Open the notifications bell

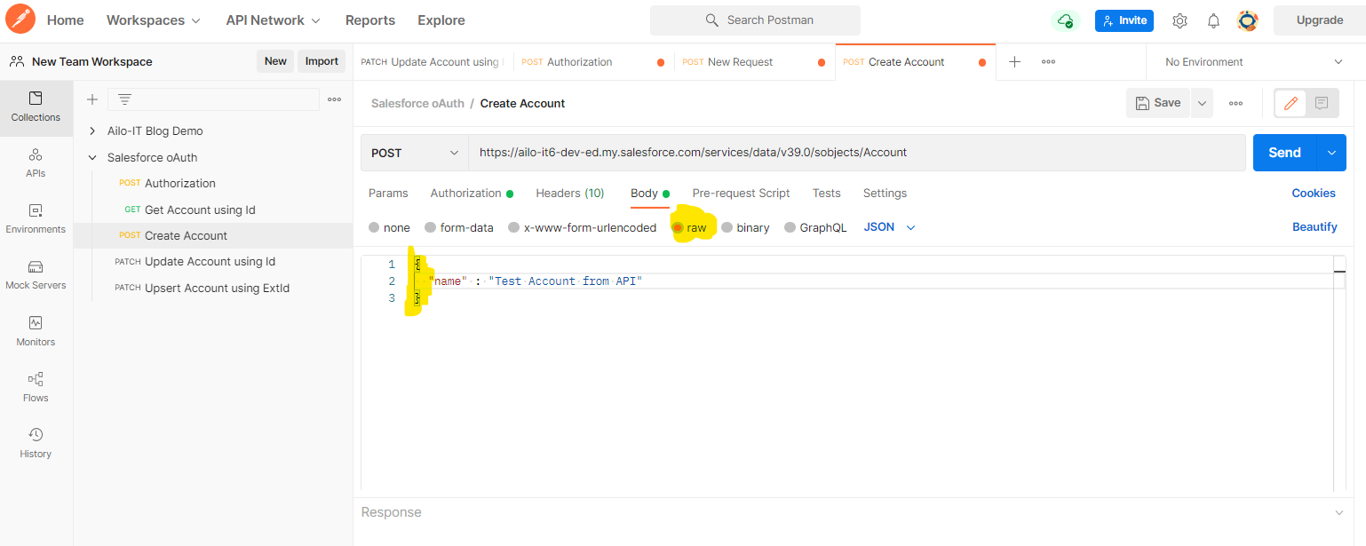(1213, 20)
